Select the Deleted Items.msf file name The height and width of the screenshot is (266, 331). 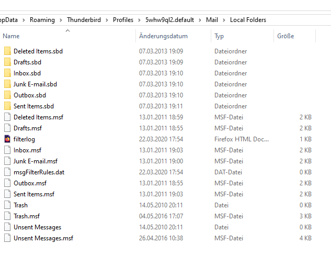click(x=38, y=117)
